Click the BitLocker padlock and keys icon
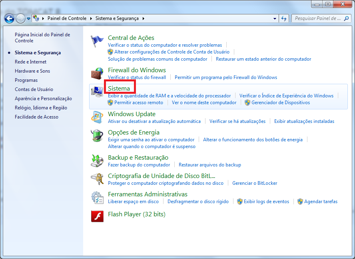 (97, 179)
